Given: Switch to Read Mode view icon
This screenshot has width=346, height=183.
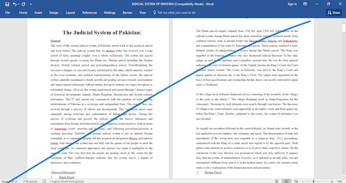Looking at the screenshot, I should click(276, 181).
